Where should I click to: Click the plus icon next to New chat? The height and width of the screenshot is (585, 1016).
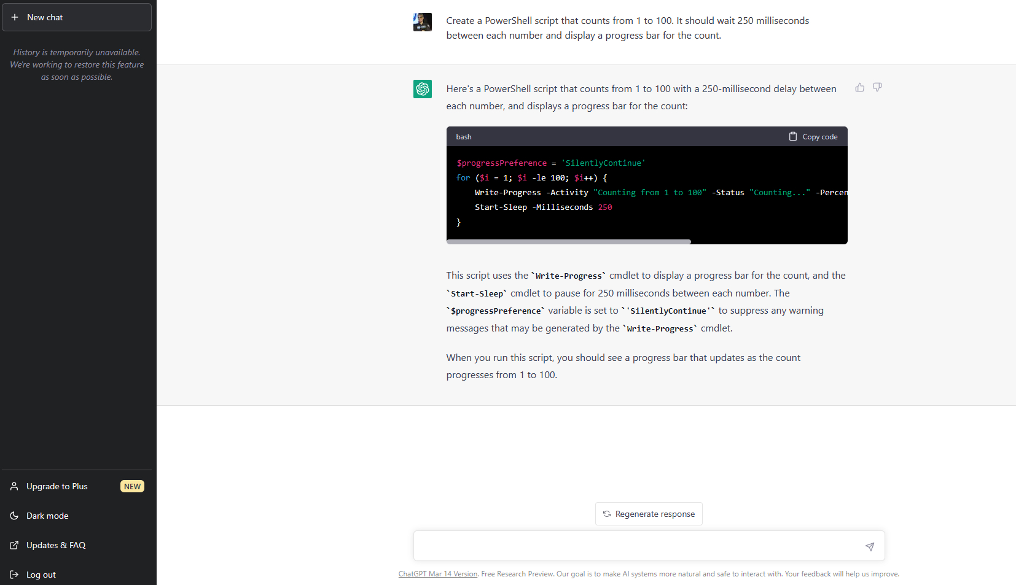pyautogui.click(x=15, y=17)
